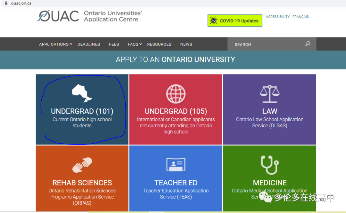Click the magnifying glass search icon

308,44
